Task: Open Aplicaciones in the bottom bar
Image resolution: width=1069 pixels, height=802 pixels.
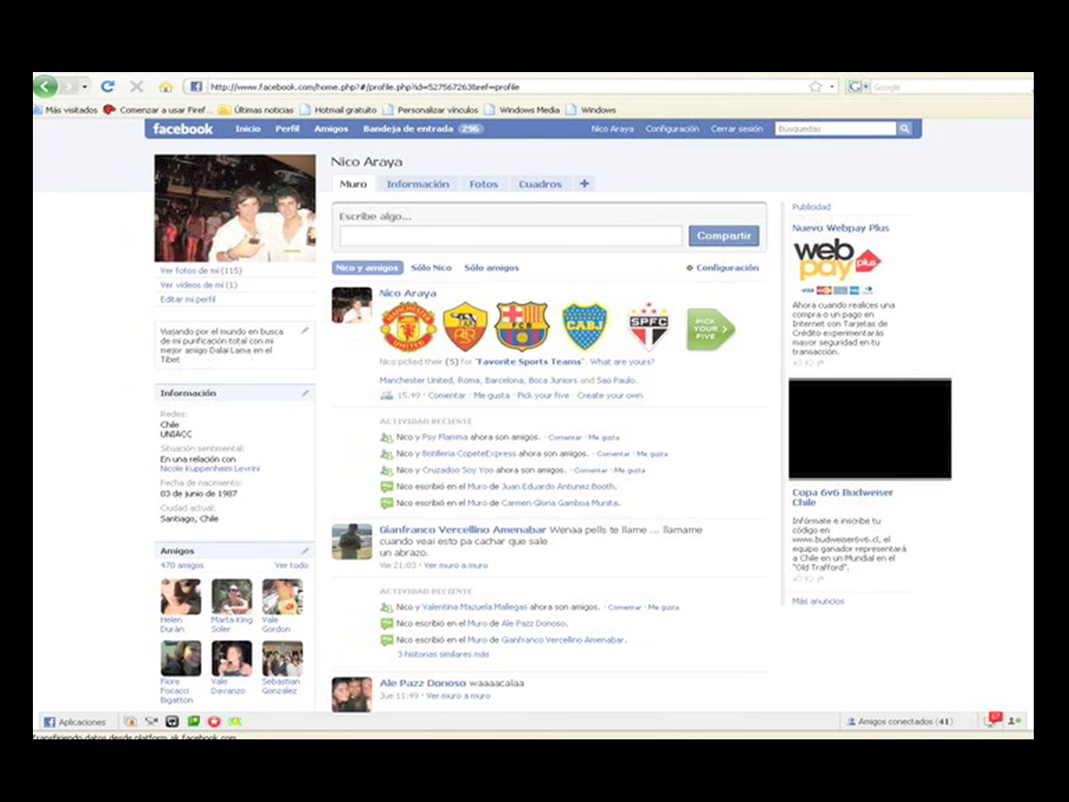Action: point(74,721)
